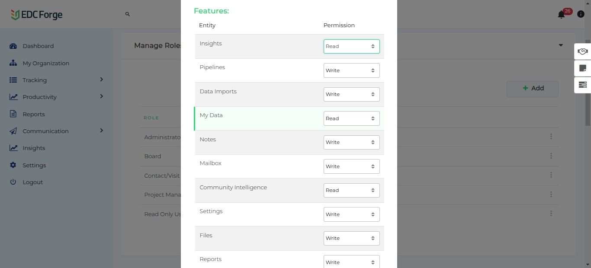
Task: Click the info circle icon
Action: click(x=581, y=14)
